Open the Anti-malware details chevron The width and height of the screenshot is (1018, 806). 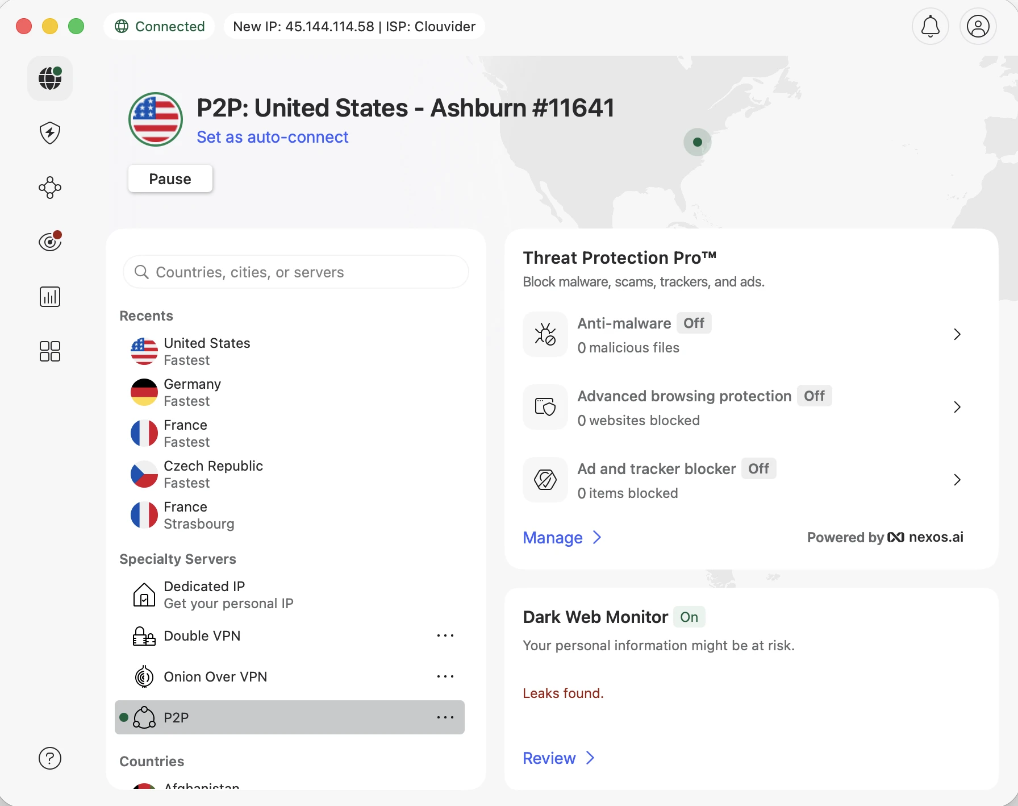click(x=957, y=334)
